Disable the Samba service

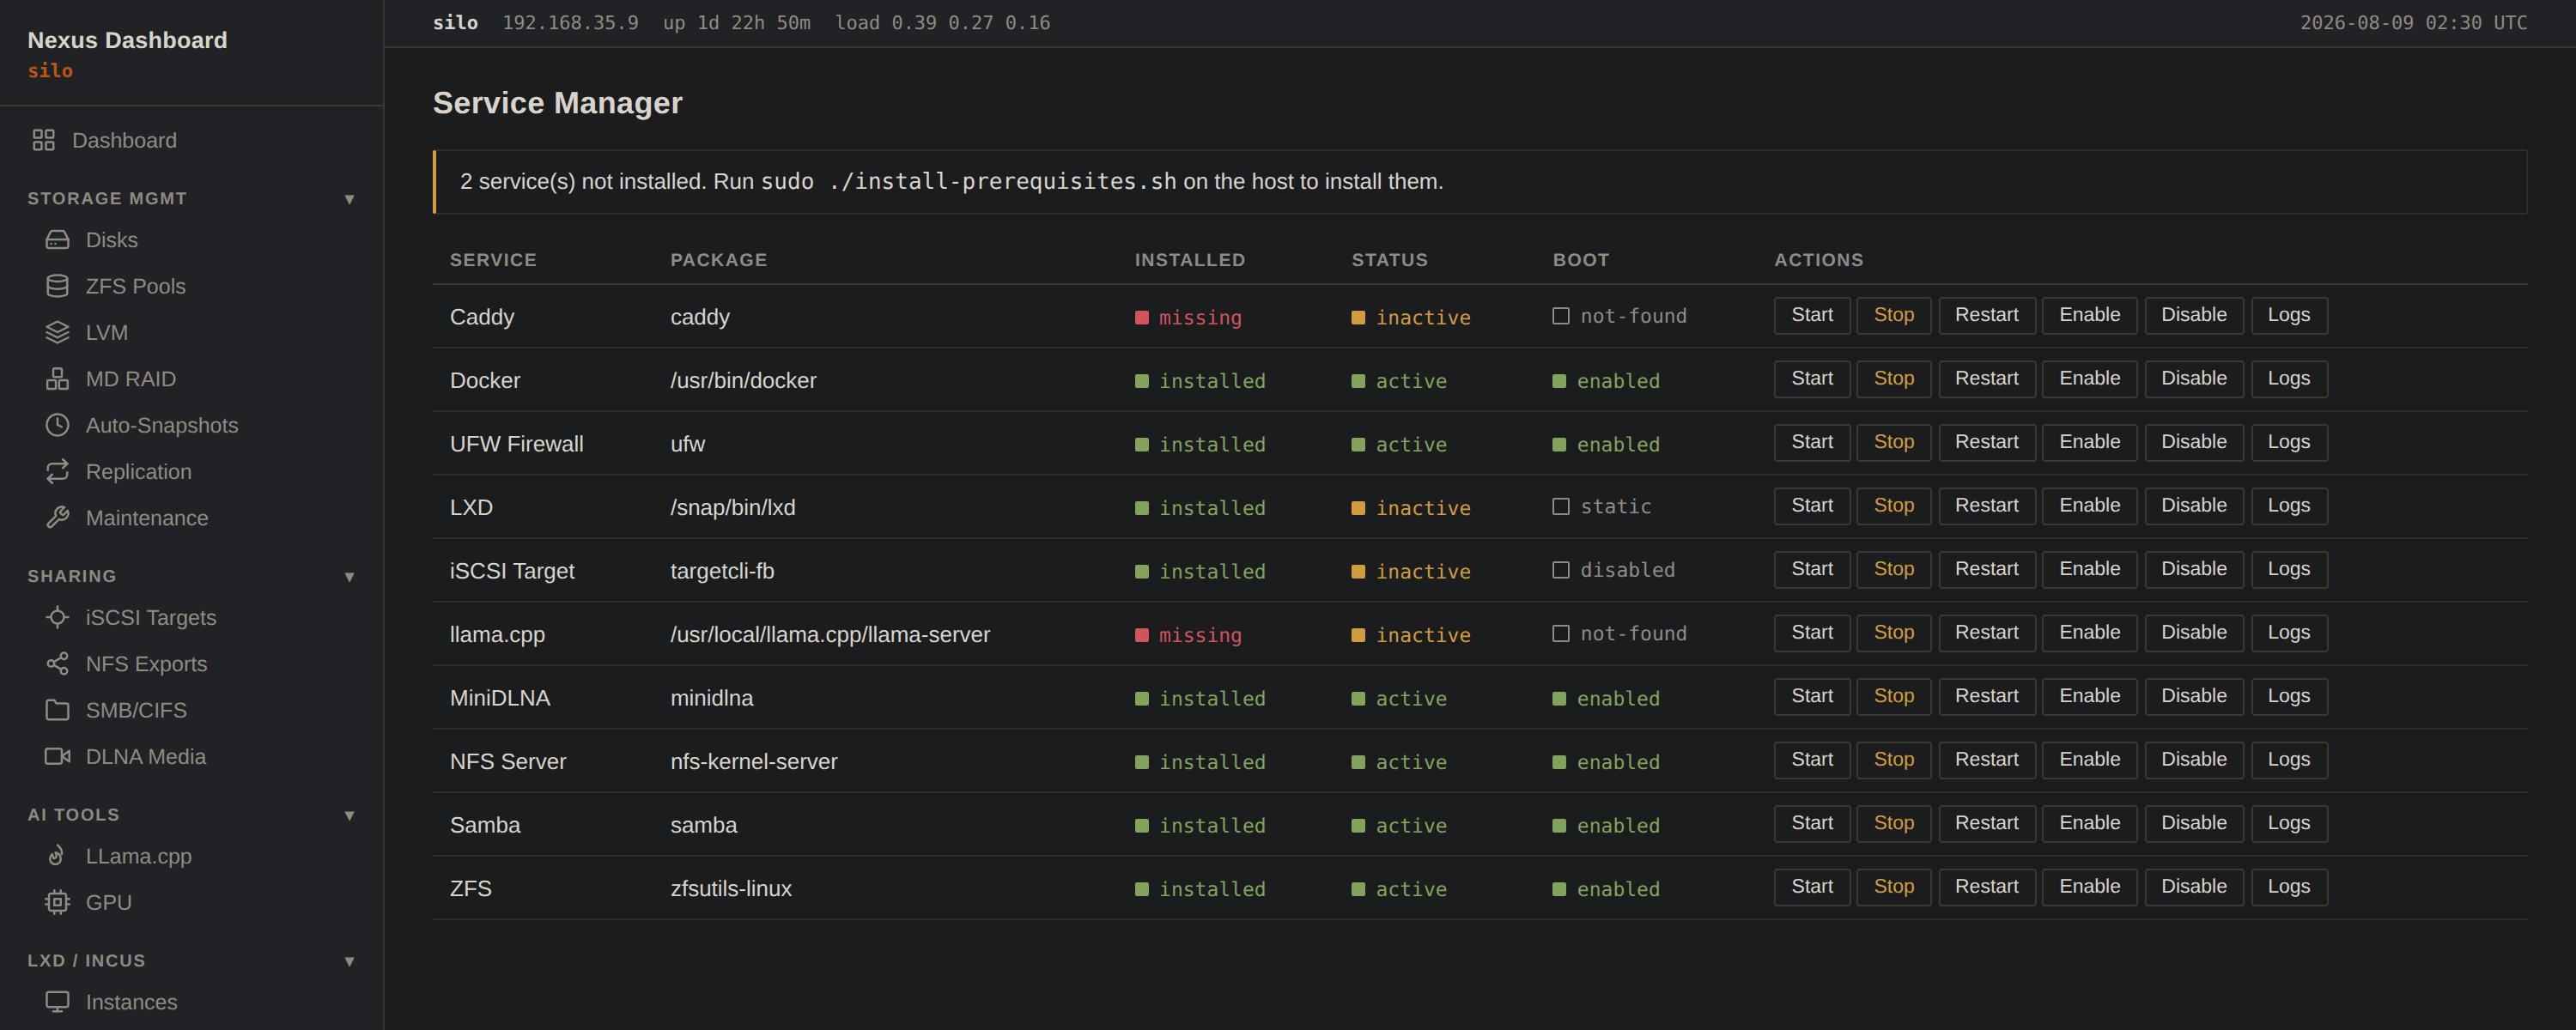pos(2193,823)
